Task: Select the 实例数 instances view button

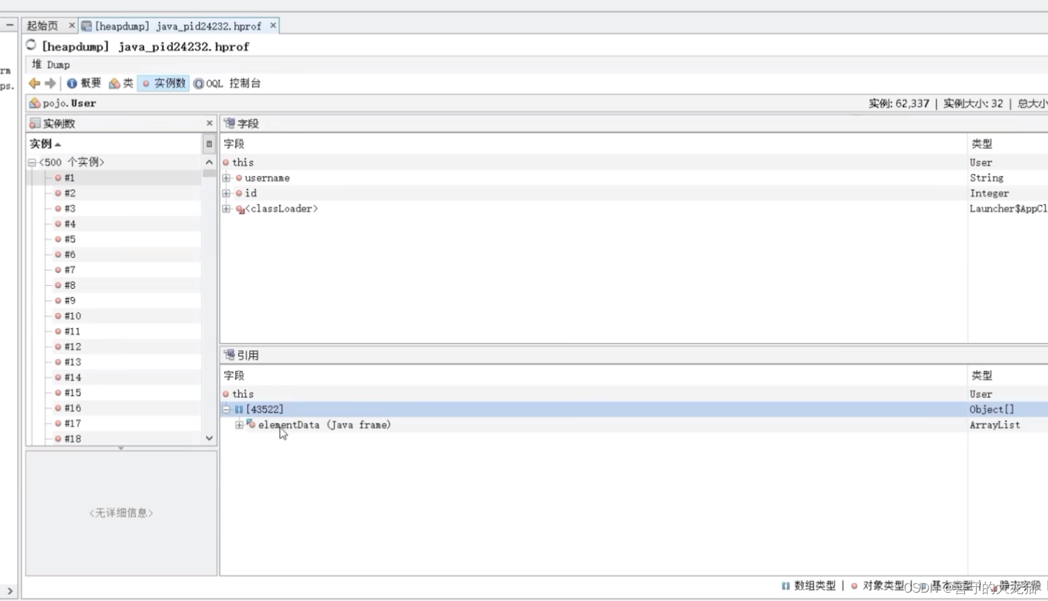Action: [x=163, y=83]
